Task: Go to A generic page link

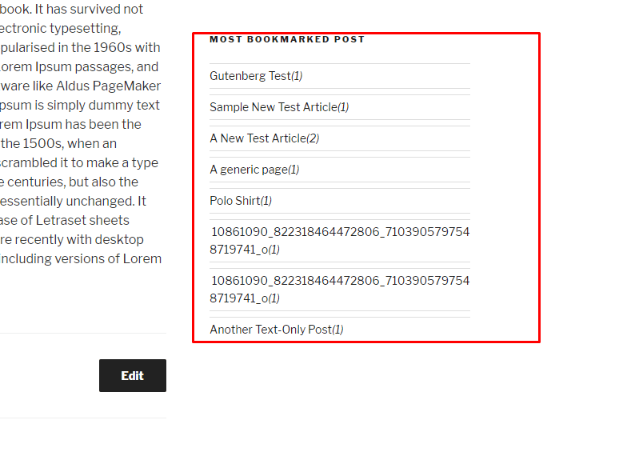Action: [x=248, y=170]
